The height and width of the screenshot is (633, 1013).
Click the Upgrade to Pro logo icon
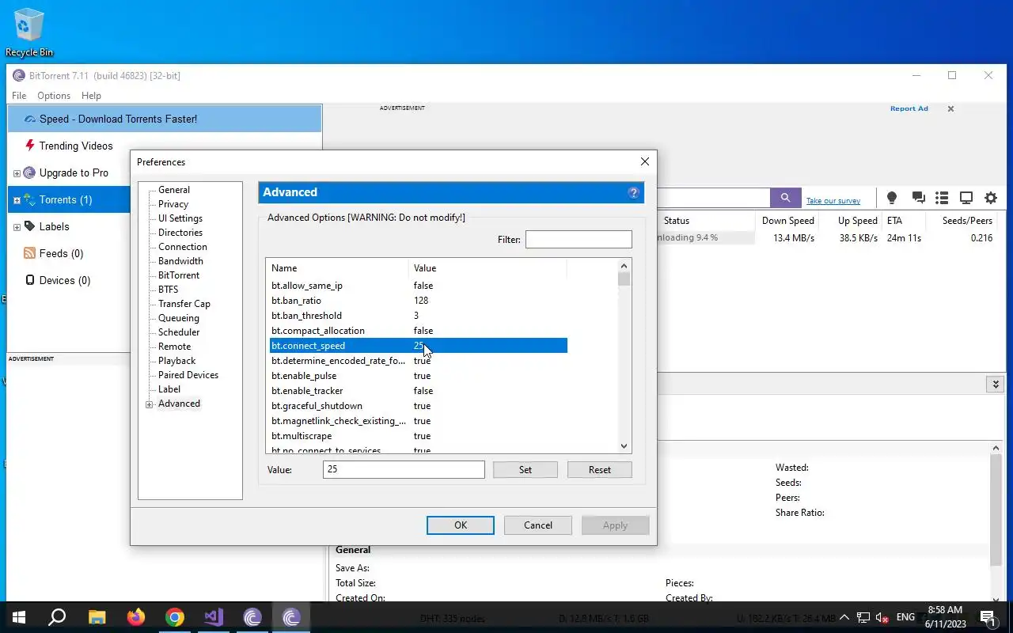(x=30, y=172)
